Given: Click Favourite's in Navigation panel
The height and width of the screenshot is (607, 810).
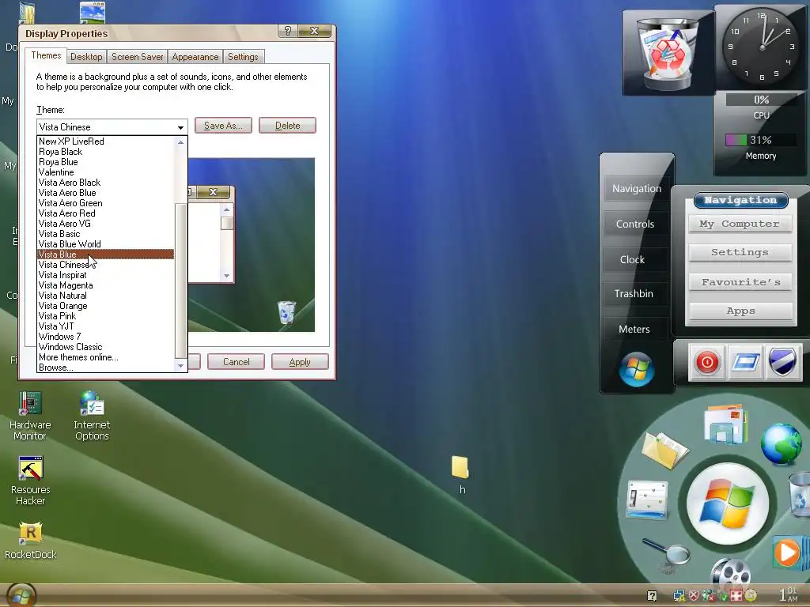Looking at the screenshot, I should [x=740, y=282].
